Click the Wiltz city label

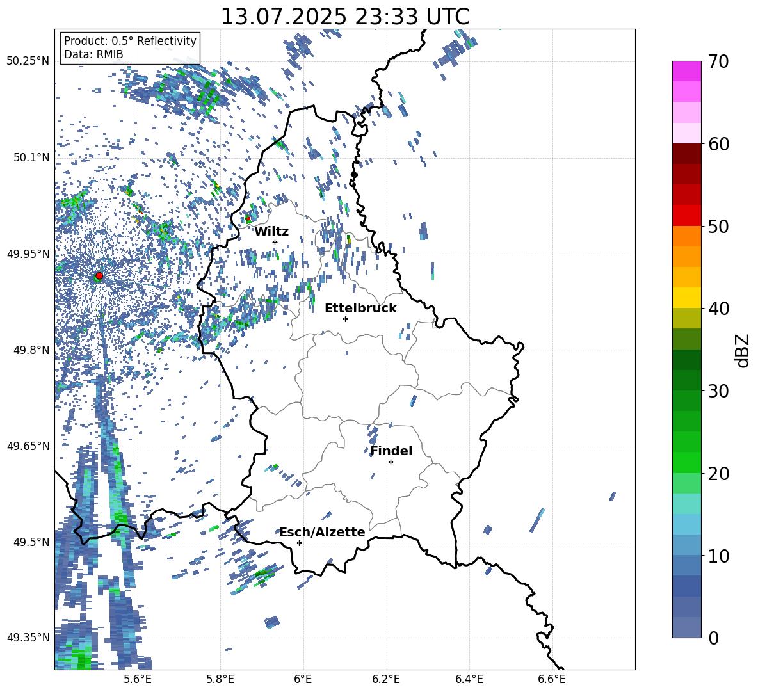[x=271, y=232]
